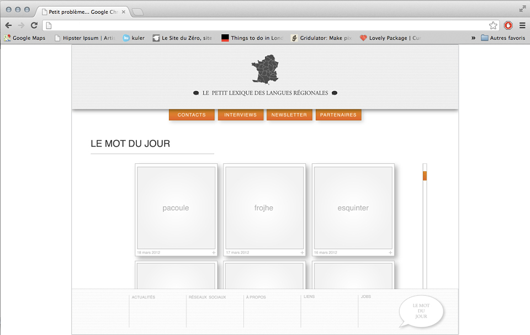Click the NEWSLETTER button
The height and width of the screenshot is (335, 530).
289,115
